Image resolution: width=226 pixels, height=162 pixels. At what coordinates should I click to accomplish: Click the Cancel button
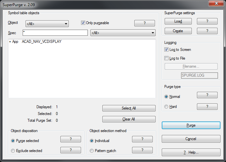point(191,139)
